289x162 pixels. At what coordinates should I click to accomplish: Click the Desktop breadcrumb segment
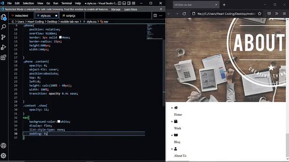tap(52, 22)
